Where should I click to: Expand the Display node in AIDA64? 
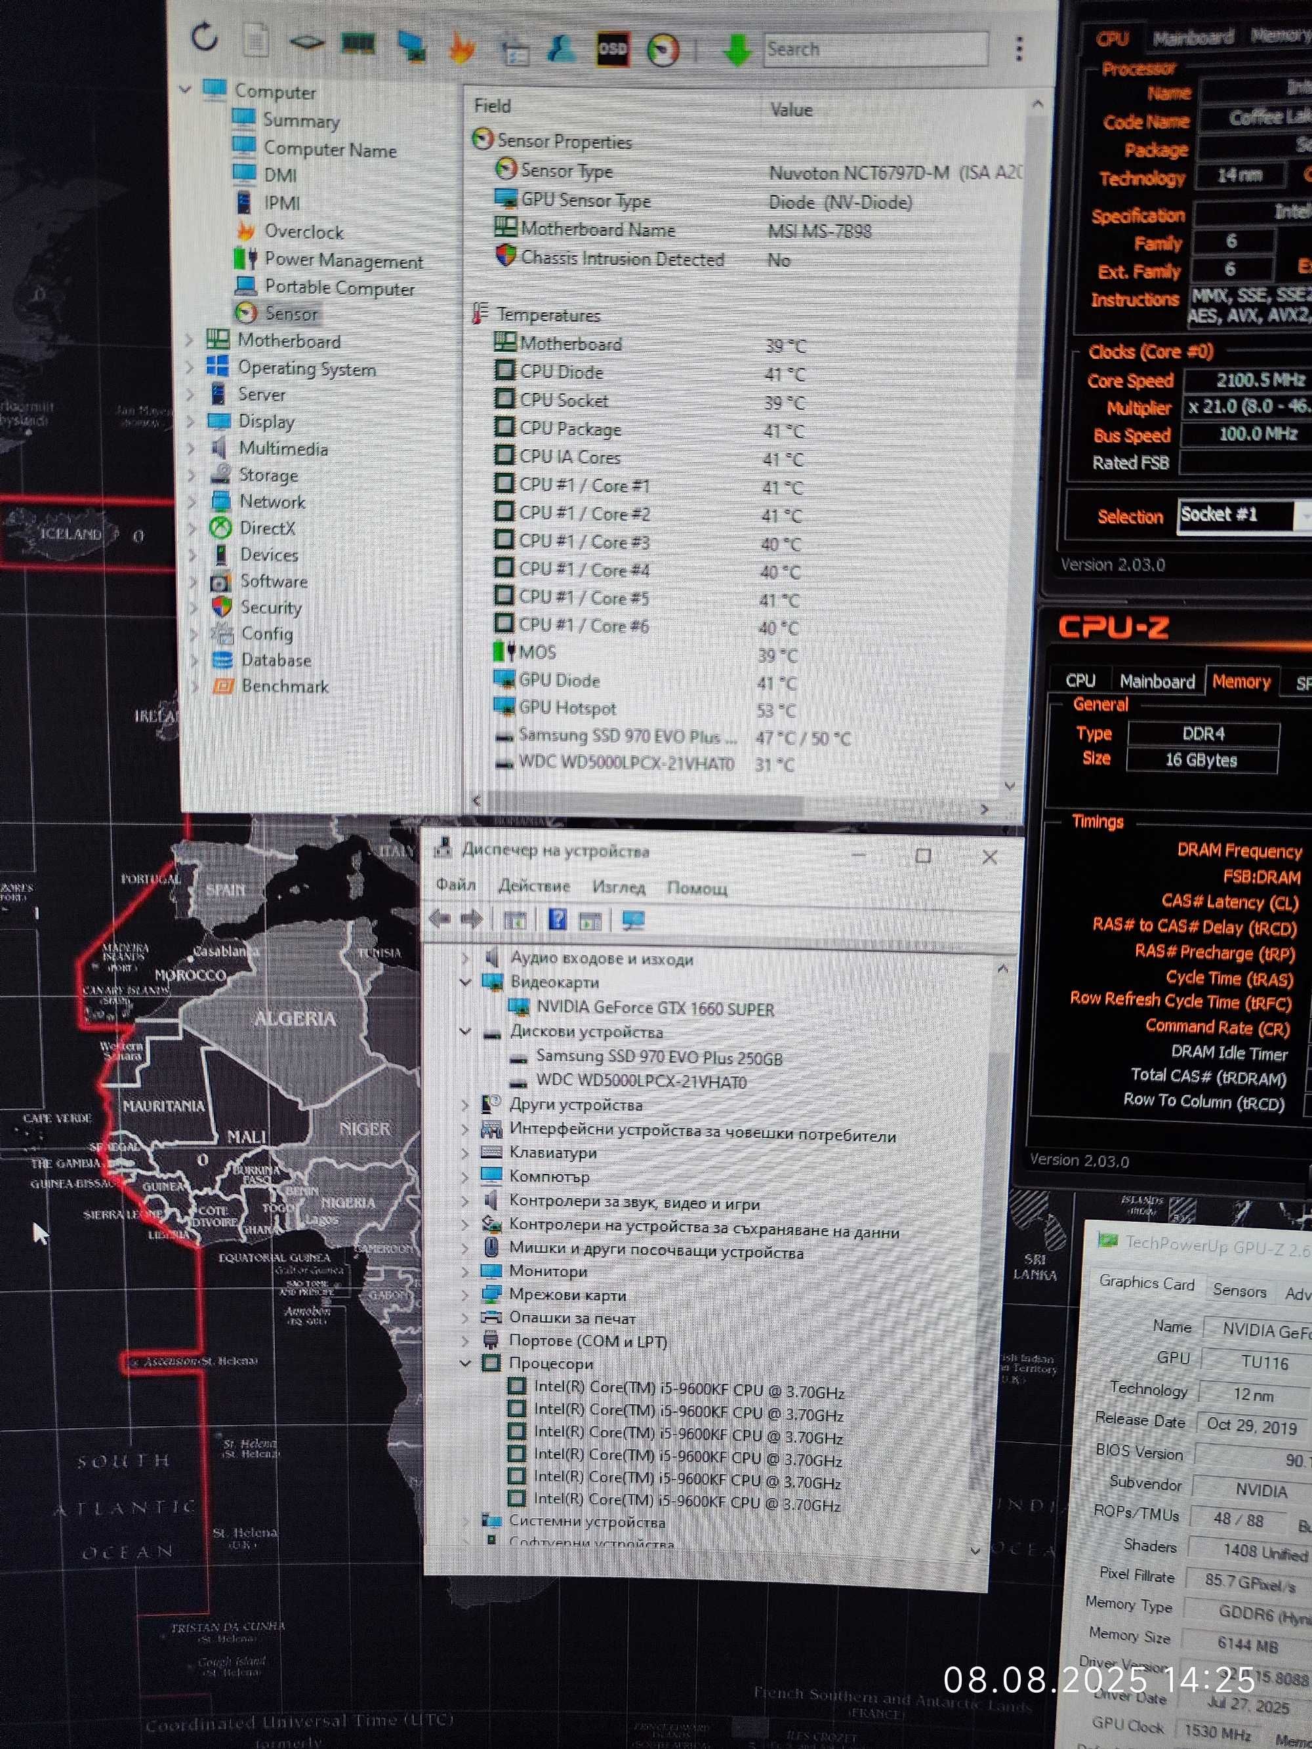(190, 420)
